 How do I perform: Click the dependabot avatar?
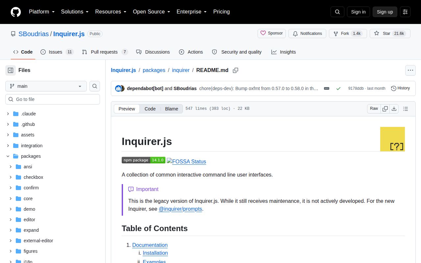(x=118, y=88)
